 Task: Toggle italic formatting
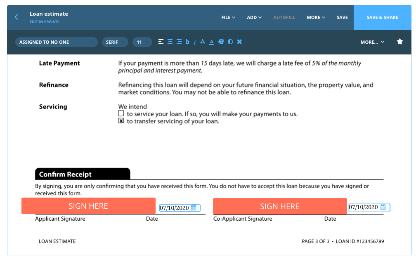pyautogui.click(x=195, y=42)
